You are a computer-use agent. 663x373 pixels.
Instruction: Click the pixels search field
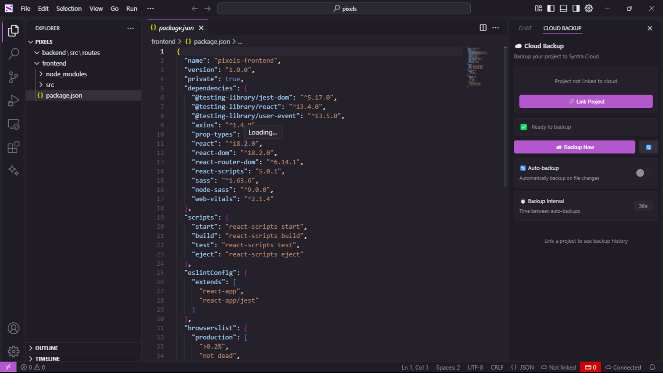click(x=344, y=8)
